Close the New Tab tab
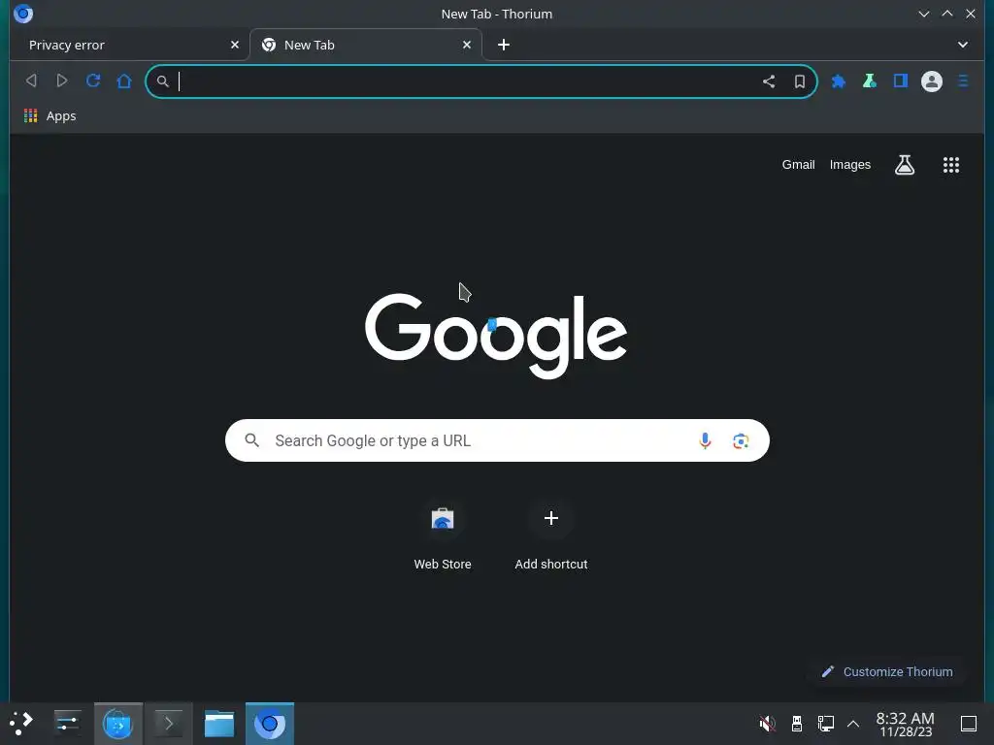This screenshot has height=745, width=994. click(467, 45)
